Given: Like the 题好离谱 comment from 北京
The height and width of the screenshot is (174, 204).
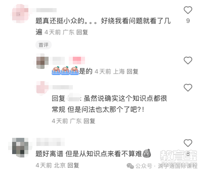Looking at the screenshot, I should (188, 143).
